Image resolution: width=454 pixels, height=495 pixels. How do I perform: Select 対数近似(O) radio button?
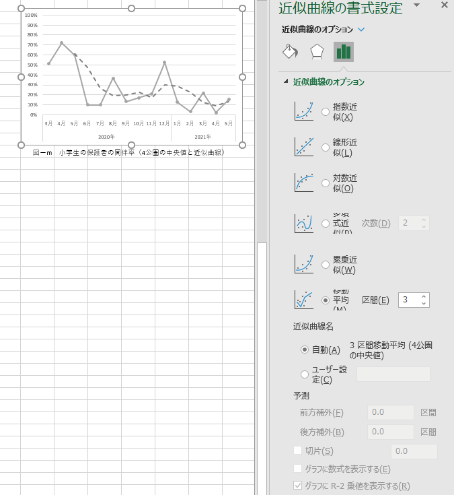pyautogui.click(x=326, y=183)
